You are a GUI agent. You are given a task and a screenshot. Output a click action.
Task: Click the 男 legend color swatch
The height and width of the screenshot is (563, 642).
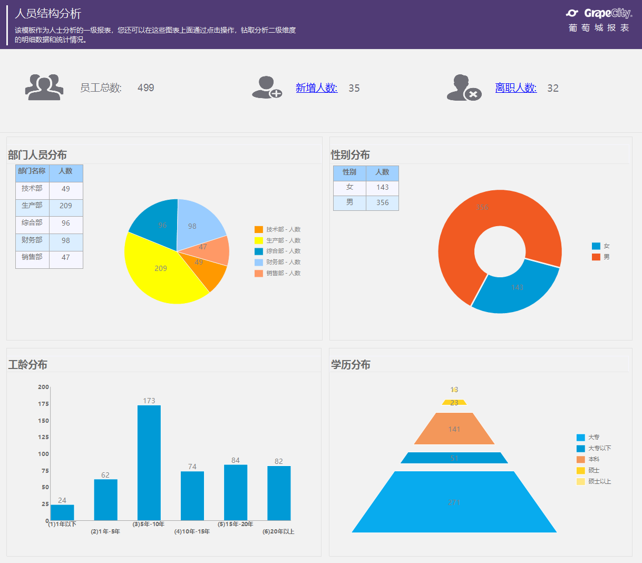pos(596,257)
